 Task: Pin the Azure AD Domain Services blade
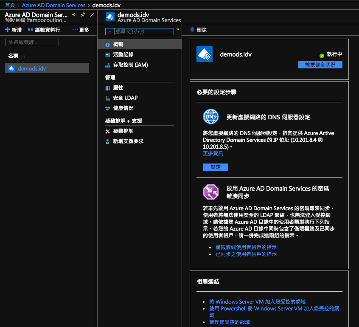pos(83,15)
